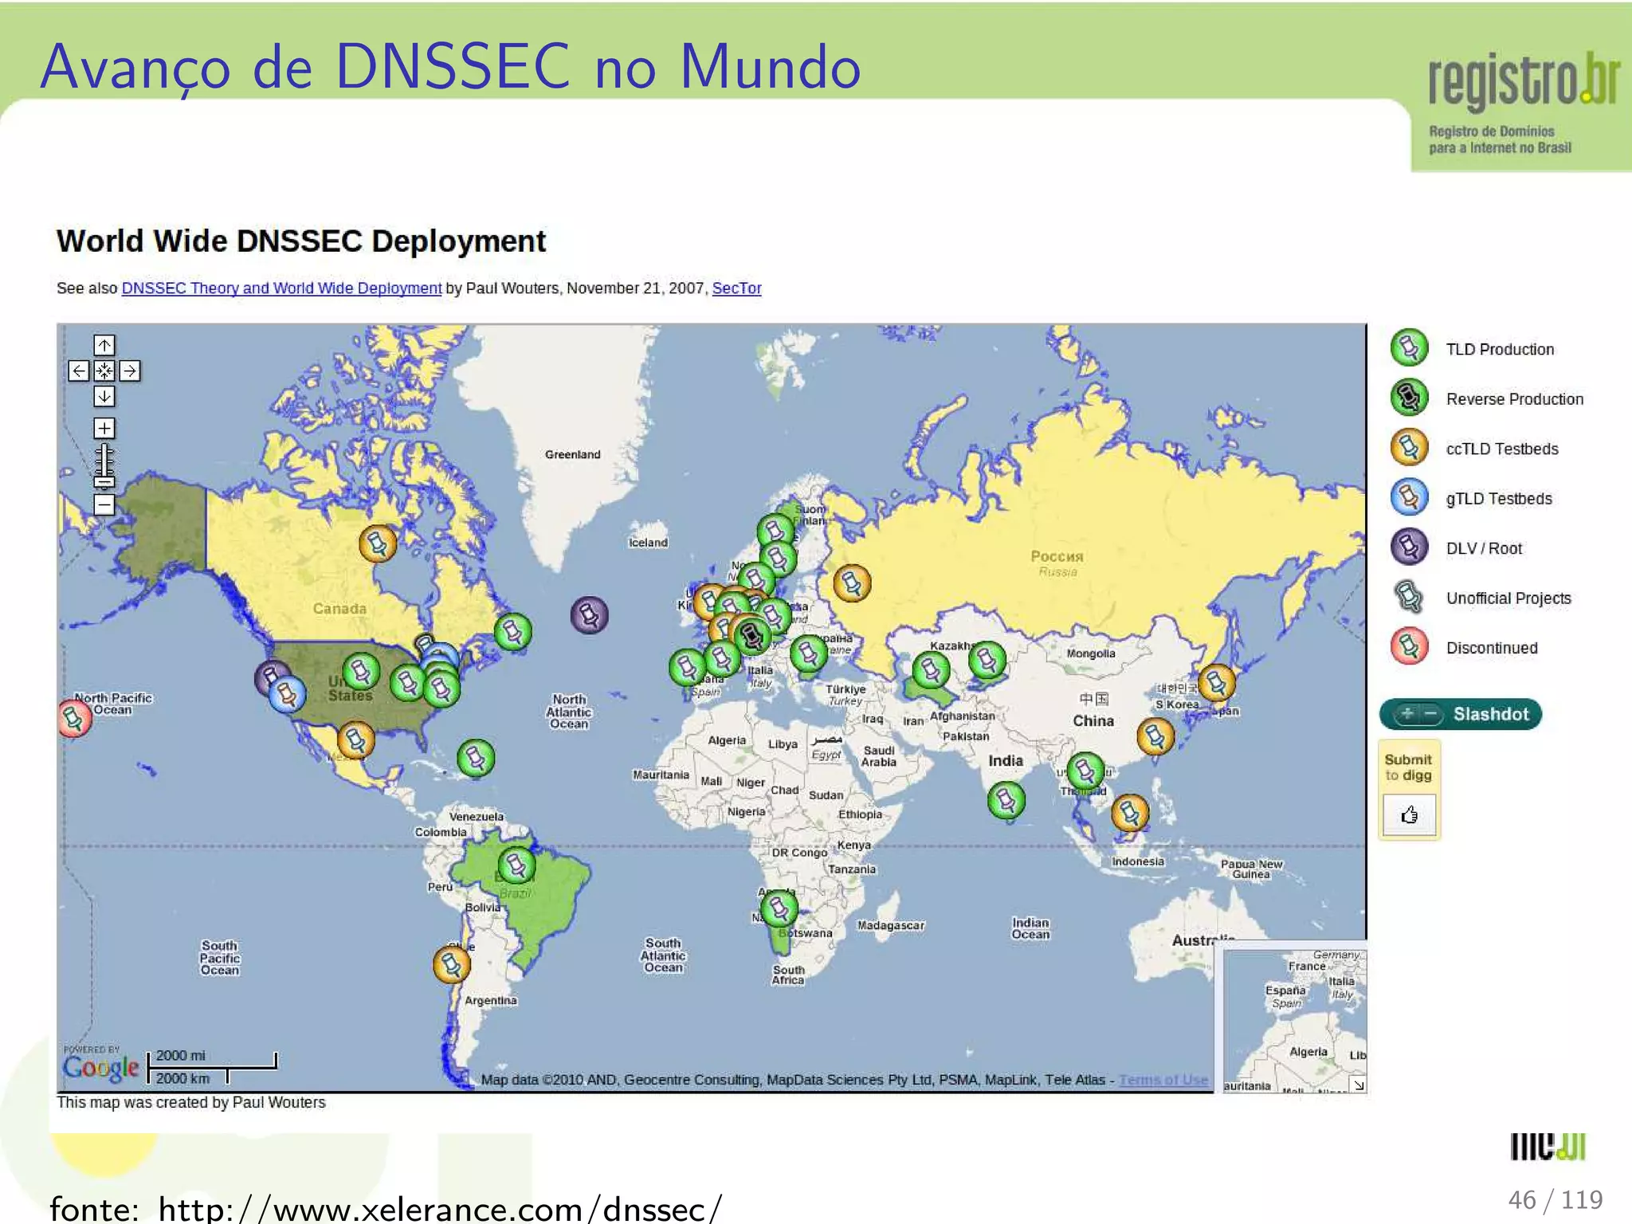
Task: Click the Greenland label on the map
Action: (573, 454)
